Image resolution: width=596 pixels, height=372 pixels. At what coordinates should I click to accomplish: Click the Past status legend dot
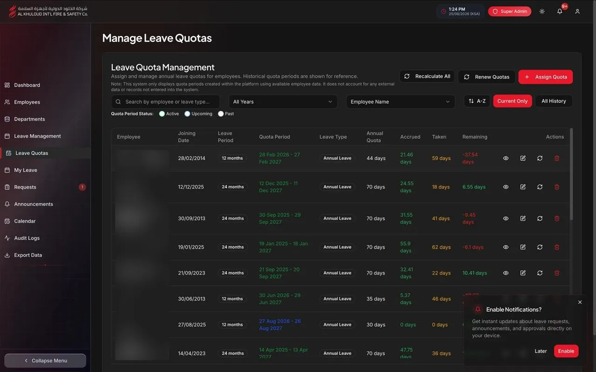click(221, 113)
